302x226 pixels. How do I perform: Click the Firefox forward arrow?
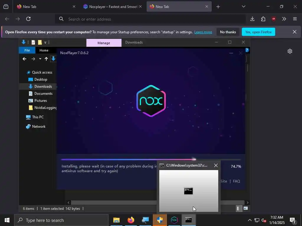(x=18, y=19)
